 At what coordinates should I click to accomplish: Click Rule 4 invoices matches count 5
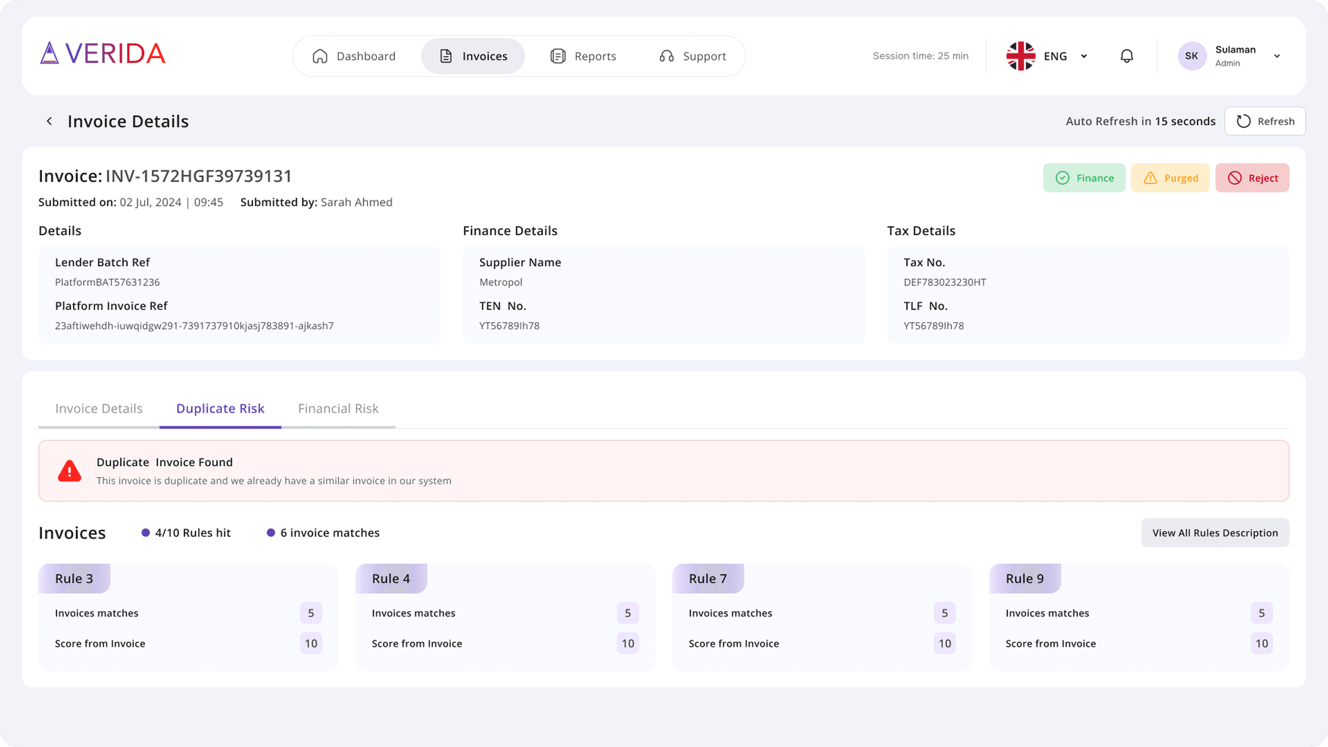tap(628, 613)
